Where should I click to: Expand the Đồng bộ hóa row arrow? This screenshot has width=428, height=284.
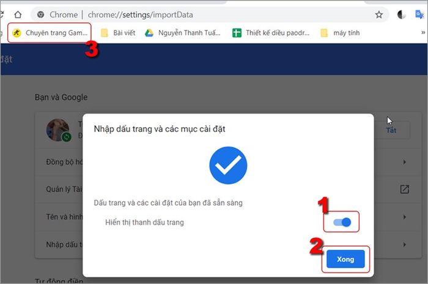(x=405, y=162)
